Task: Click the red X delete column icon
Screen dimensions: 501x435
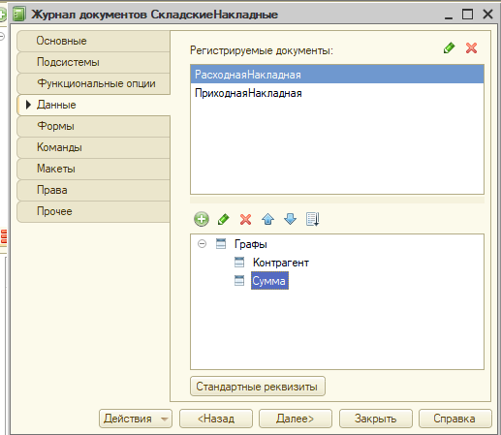Action: [x=245, y=219]
